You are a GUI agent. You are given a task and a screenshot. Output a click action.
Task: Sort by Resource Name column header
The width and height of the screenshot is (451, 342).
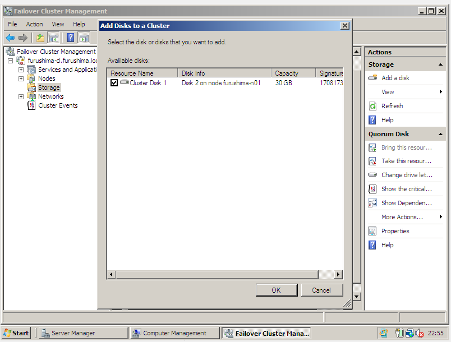pos(142,73)
